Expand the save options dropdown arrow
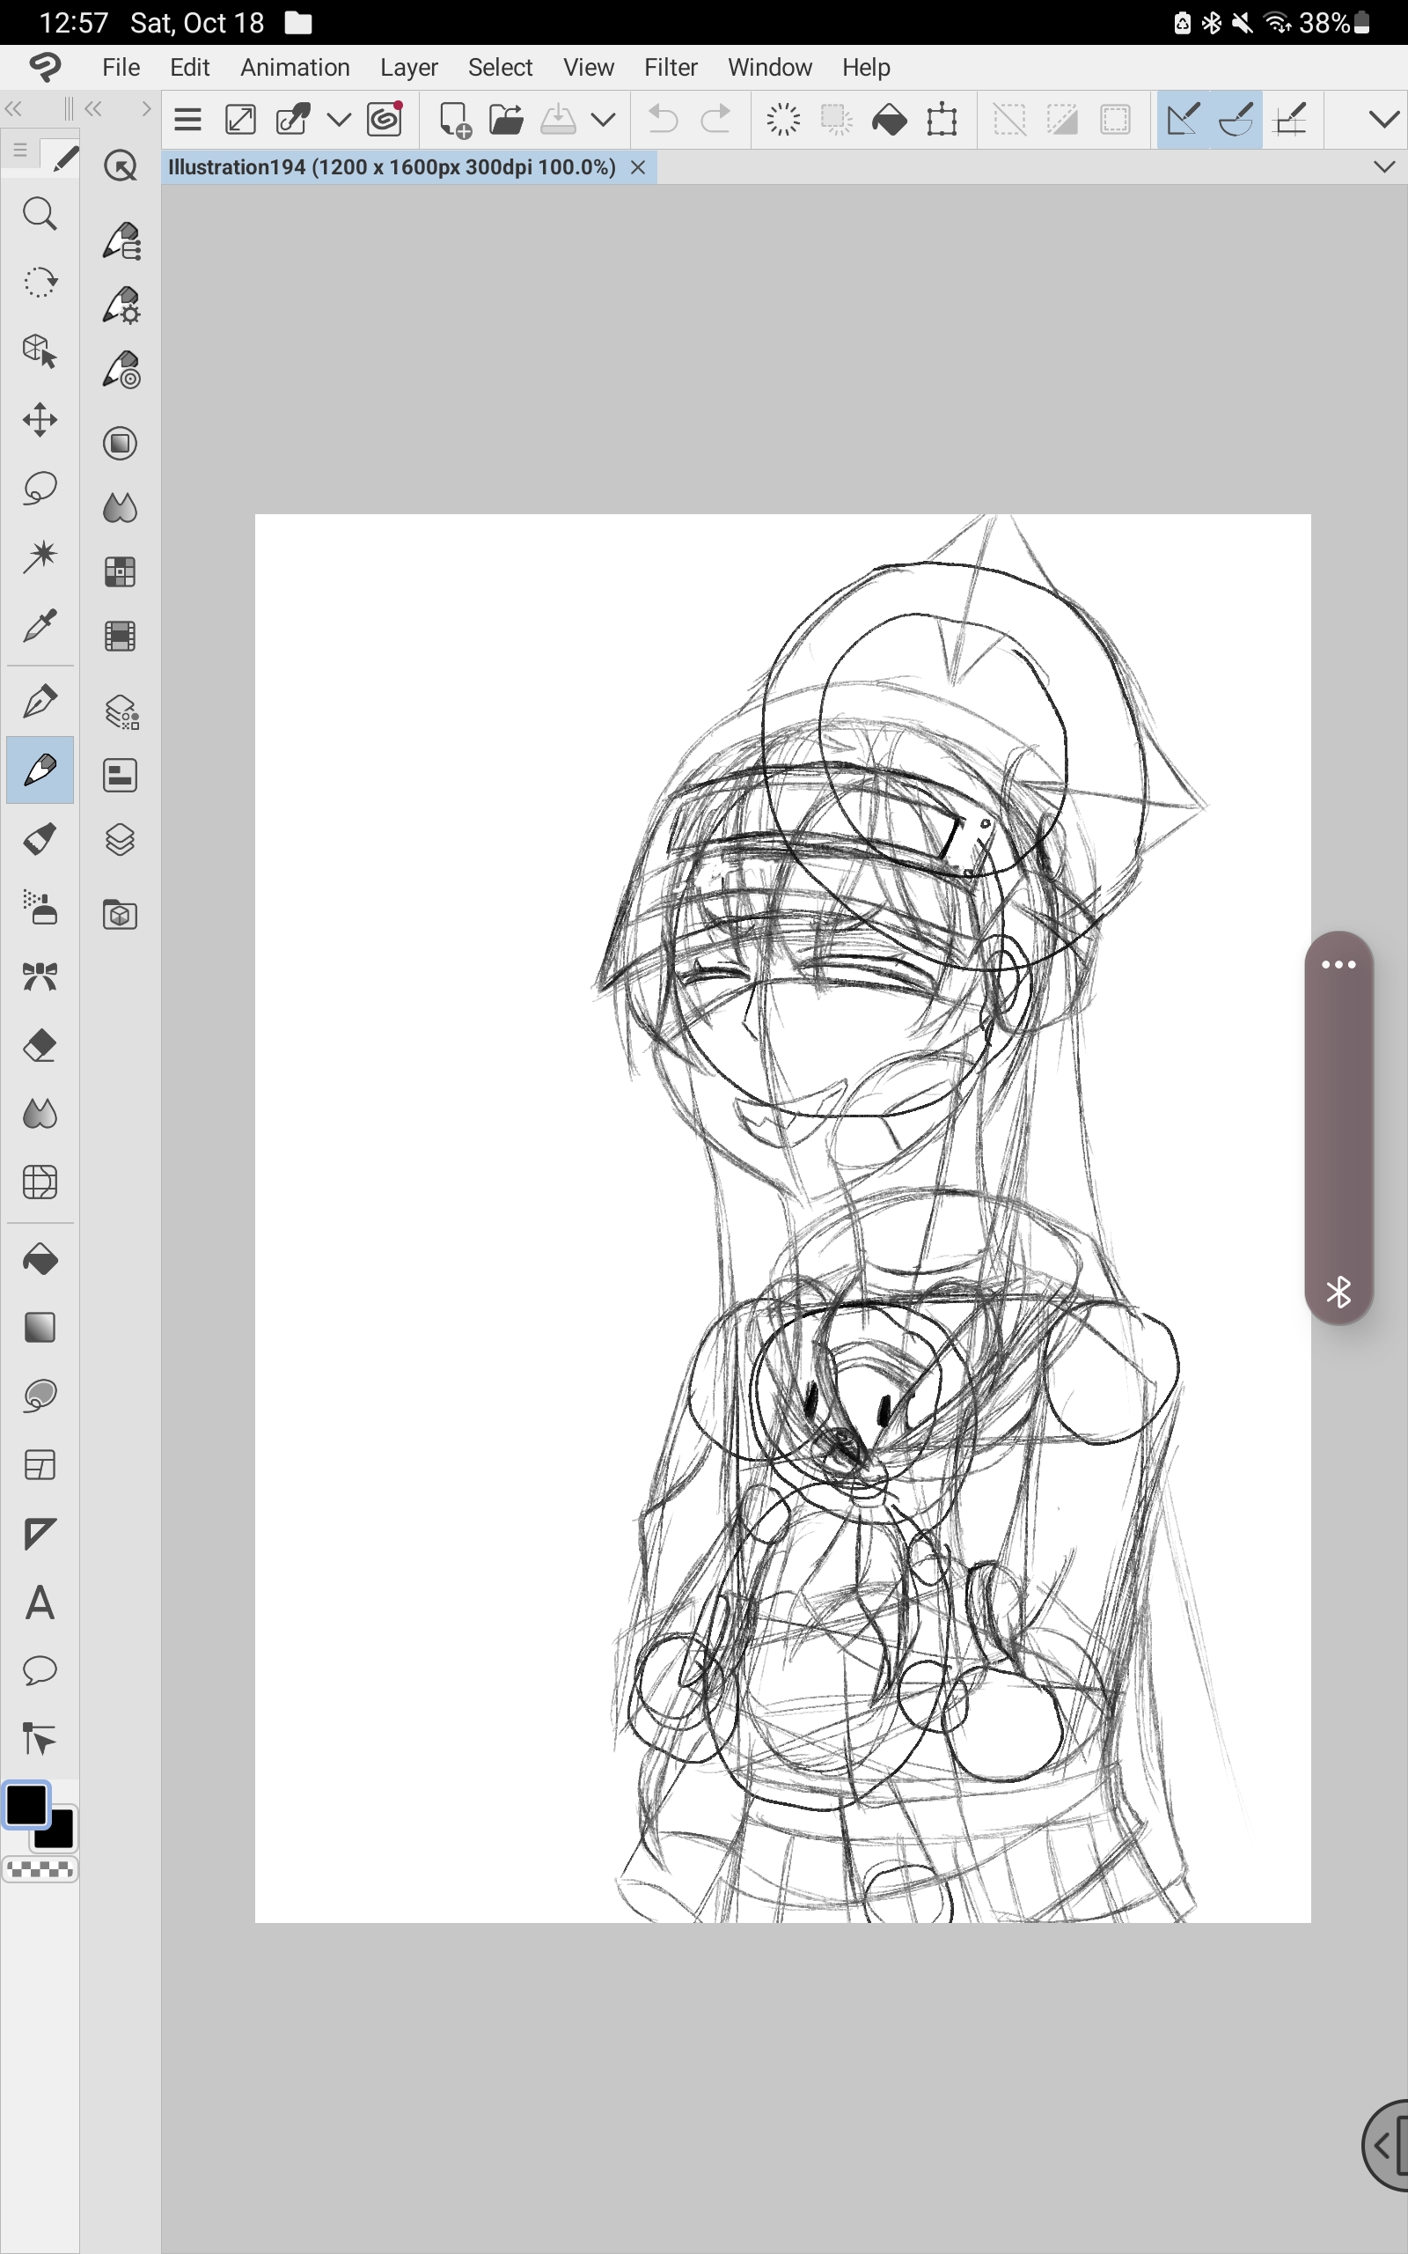Image resolution: width=1408 pixels, height=2254 pixels. click(x=604, y=119)
